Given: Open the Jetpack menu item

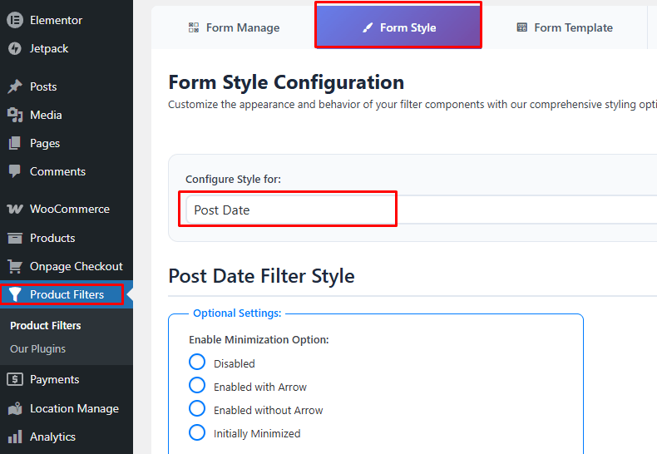Looking at the screenshot, I should (x=67, y=48).
